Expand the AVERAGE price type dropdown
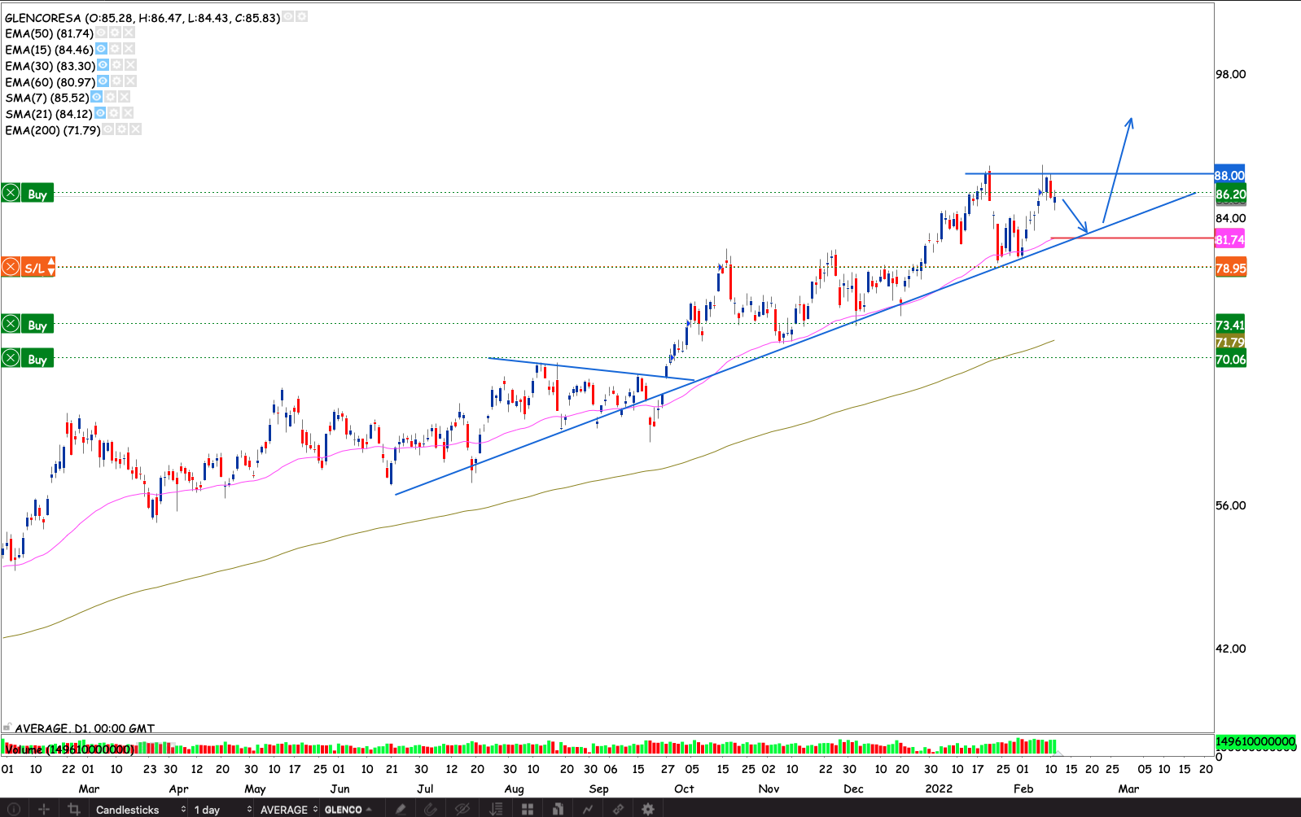The width and height of the screenshot is (1301, 817). [288, 810]
